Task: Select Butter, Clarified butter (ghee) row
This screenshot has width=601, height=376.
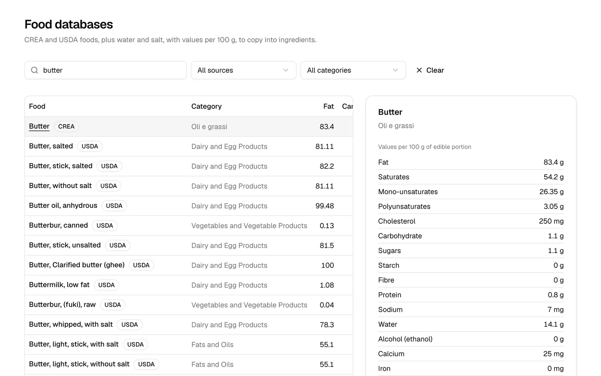Action: [189, 265]
